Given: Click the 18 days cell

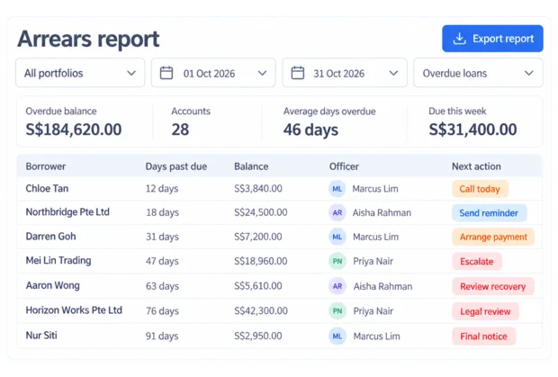Looking at the screenshot, I should coord(162,212).
